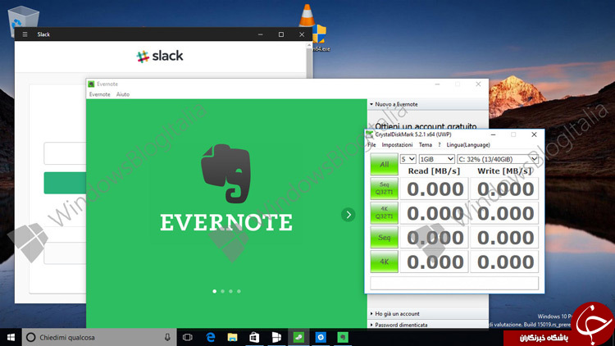Click Seq Q32T1 read result 0.000
The height and width of the screenshot is (346, 615).
click(435, 189)
